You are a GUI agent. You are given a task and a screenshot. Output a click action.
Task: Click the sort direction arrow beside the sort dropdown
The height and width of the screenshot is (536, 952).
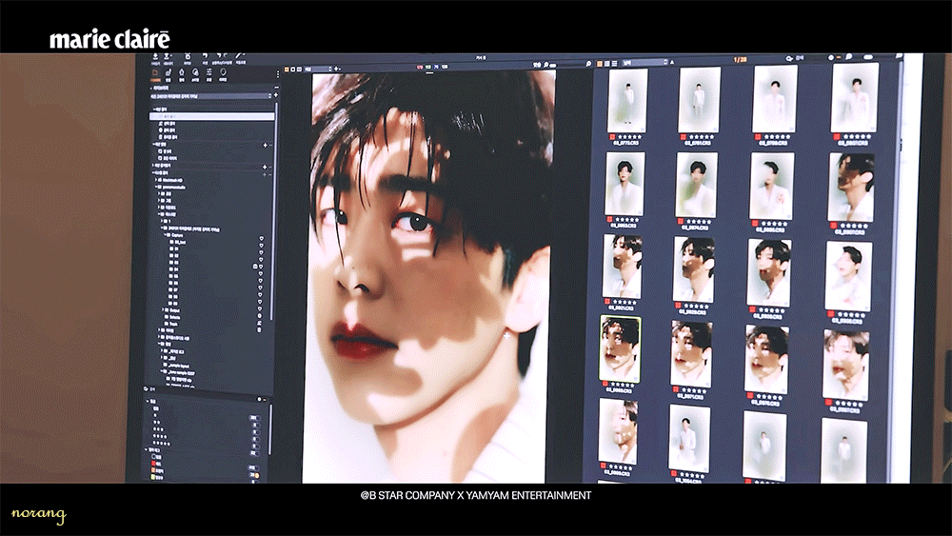672,62
